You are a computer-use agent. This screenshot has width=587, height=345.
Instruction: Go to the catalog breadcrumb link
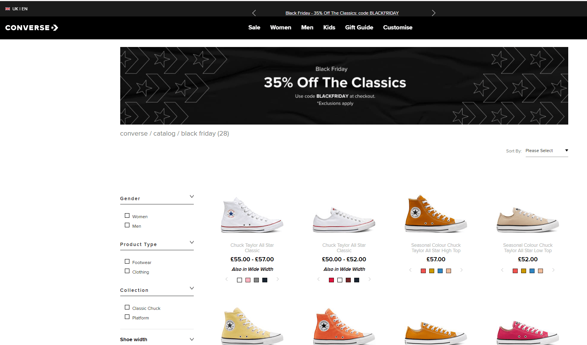coord(164,133)
